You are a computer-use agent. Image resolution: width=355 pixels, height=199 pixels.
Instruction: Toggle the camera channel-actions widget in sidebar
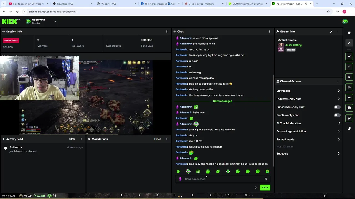click(x=349, y=108)
